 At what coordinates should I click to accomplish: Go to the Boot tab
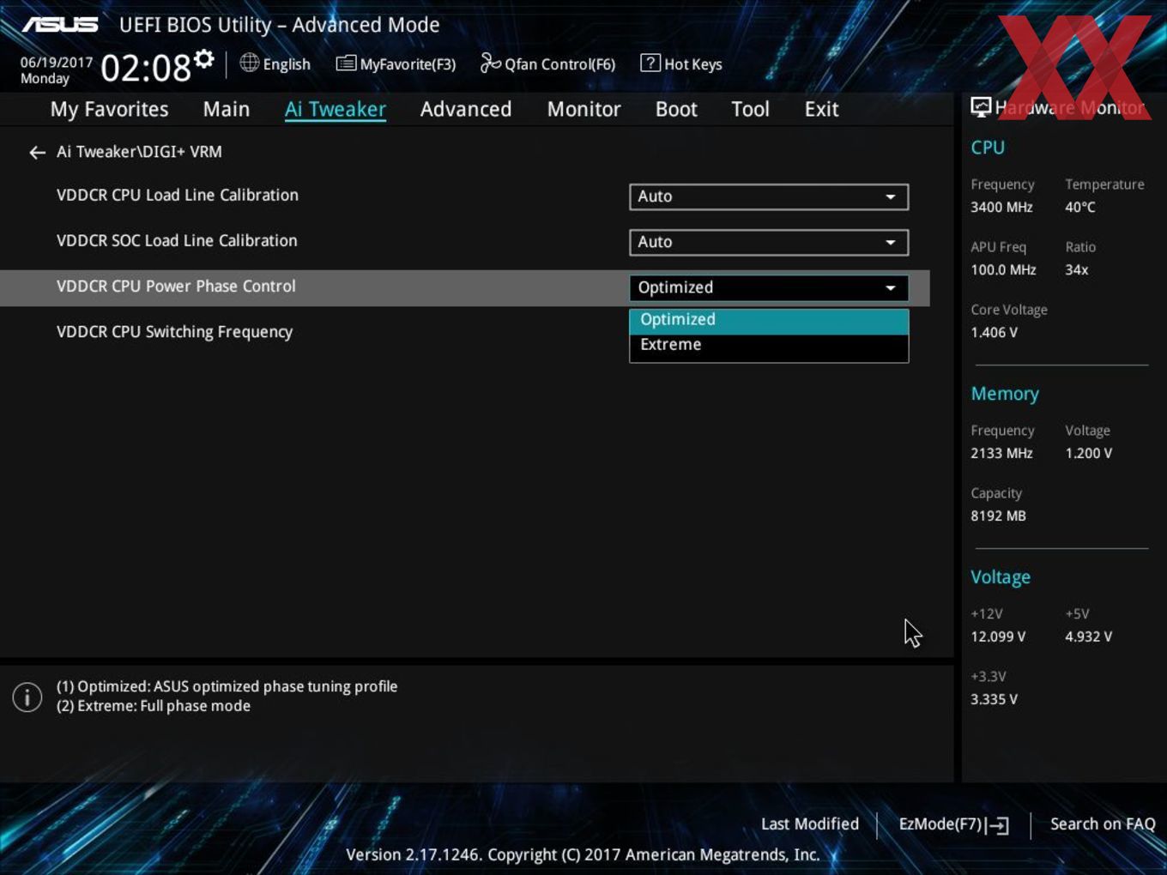(676, 109)
